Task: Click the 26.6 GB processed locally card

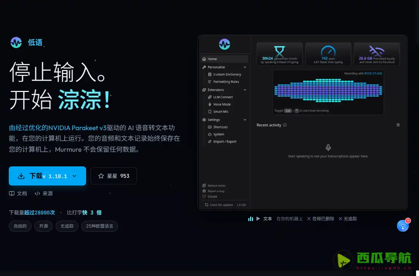Action: point(377,54)
